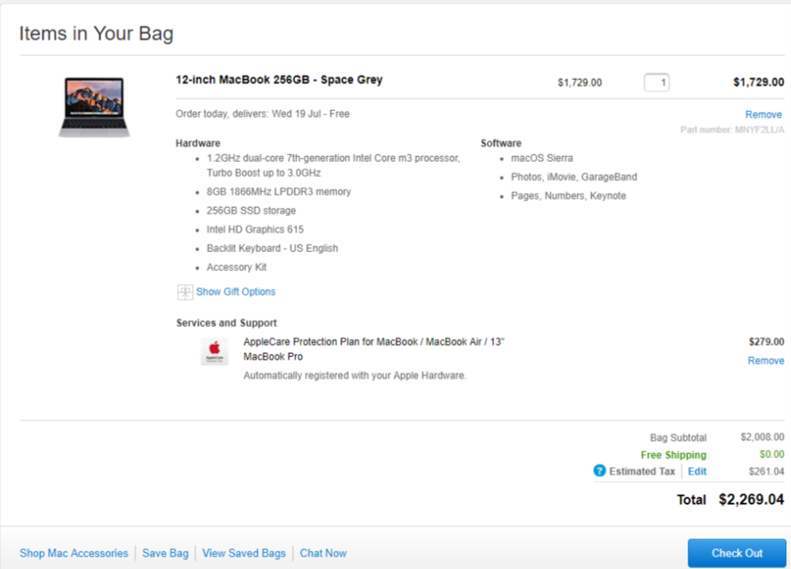791x569 pixels.
Task: Remove the AppleCare Protection Plan
Action: click(x=766, y=360)
